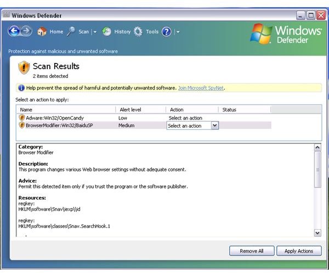The height and width of the screenshot is (273, 329).
Task: Click the scroll down arrow in details pane
Action: click(x=317, y=233)
